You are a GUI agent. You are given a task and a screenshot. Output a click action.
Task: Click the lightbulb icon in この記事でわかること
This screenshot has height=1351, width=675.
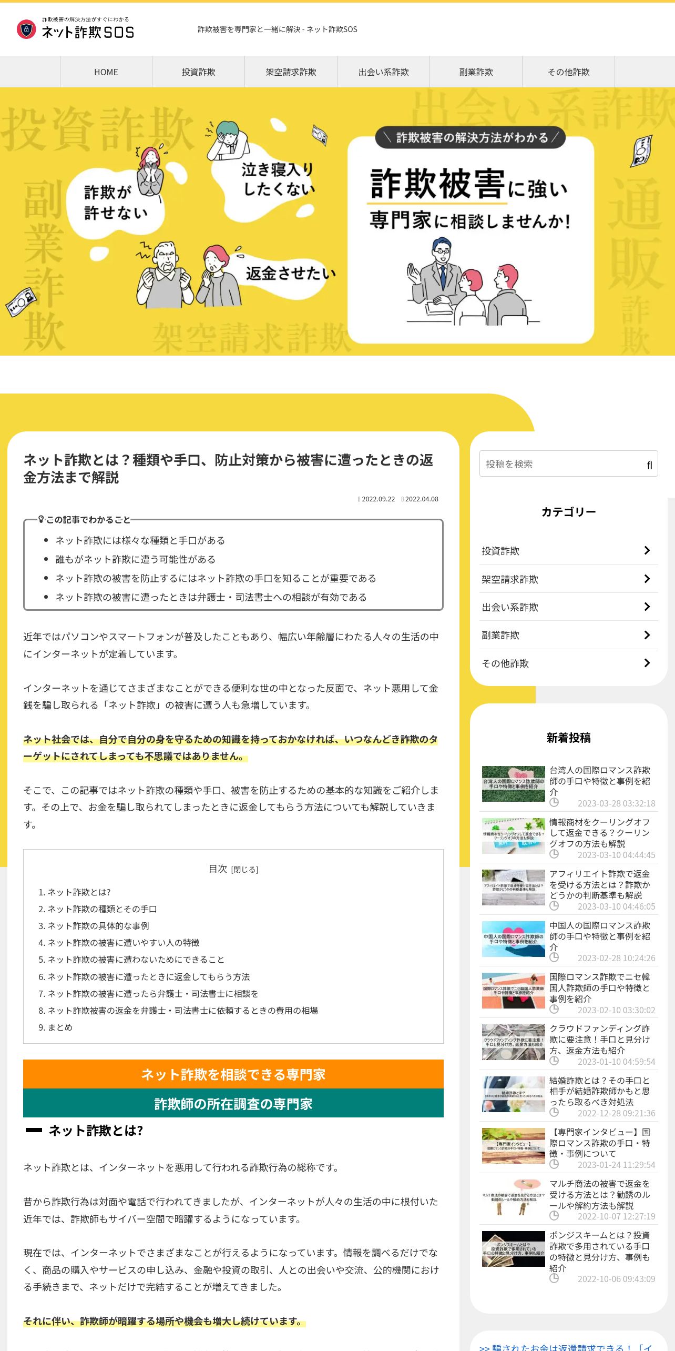pyautogui.click(x=42, y=519)
